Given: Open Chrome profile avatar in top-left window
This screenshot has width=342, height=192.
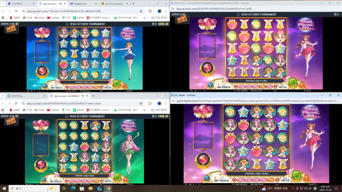Looking at the screenshot, I should click(x=159, y=11).
